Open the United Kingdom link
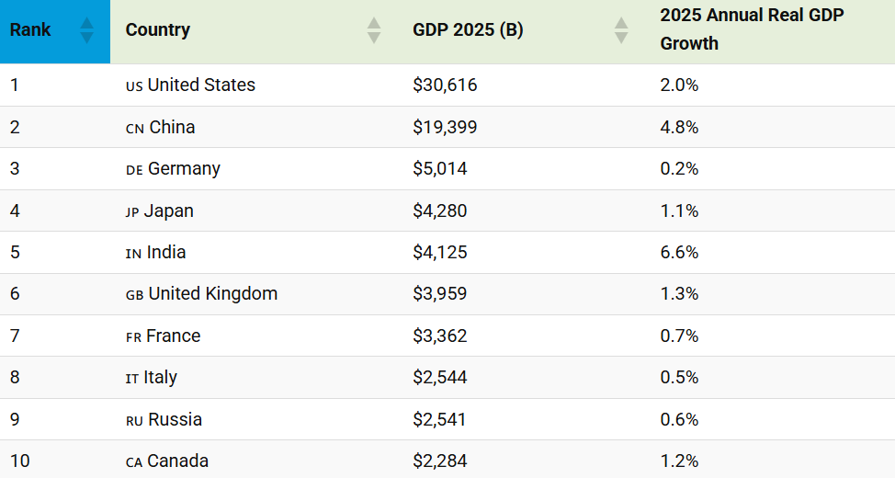This screenshot has height=478, width=895. point(212,294)
